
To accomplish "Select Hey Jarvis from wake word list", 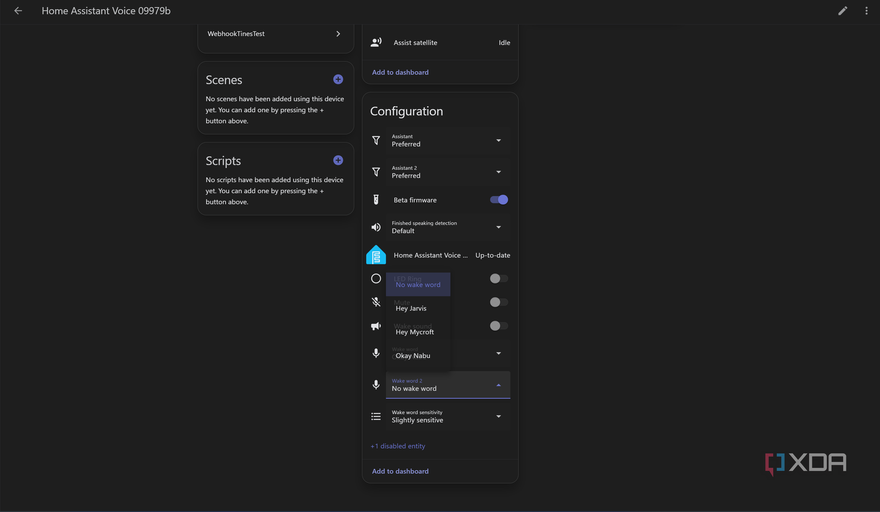I will pos(411,308).
